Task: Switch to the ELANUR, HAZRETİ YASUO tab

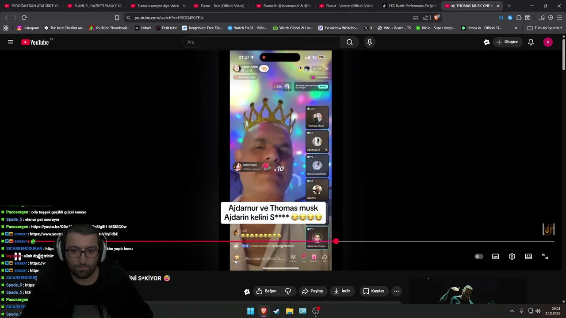Action: click(95, 6)
